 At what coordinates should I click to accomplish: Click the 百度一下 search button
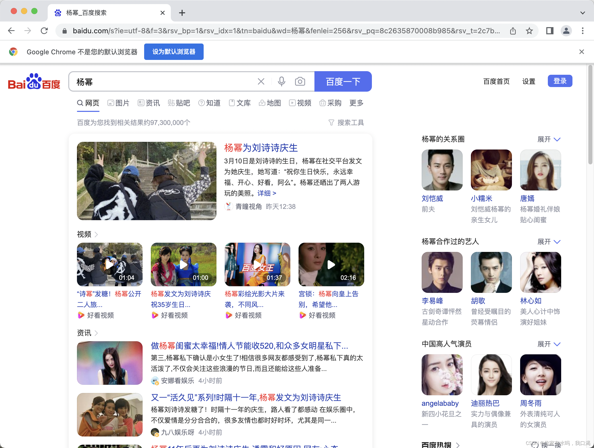pyautogui.click(x=343, y=81)
